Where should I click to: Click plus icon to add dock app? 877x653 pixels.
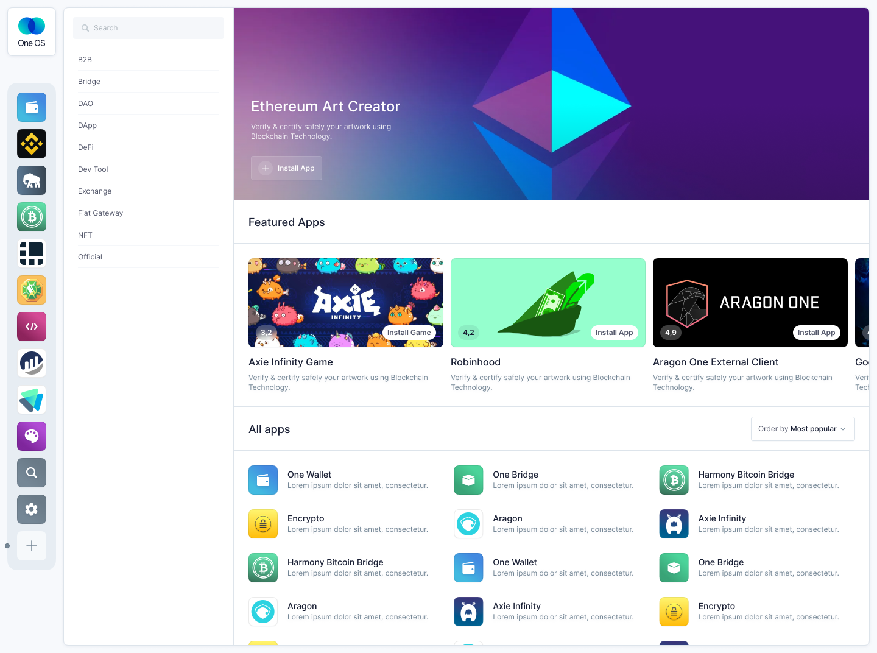[32, 546]
